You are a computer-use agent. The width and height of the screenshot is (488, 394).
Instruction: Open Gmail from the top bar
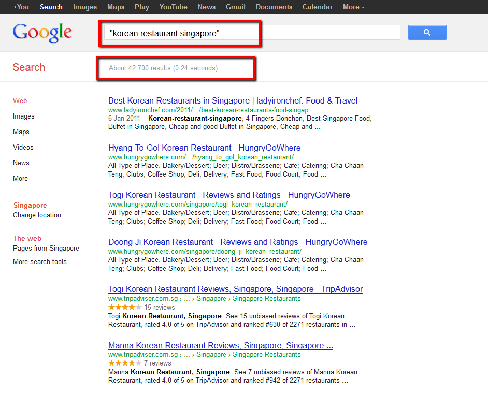pyautogui.click(x=236, y=7)
